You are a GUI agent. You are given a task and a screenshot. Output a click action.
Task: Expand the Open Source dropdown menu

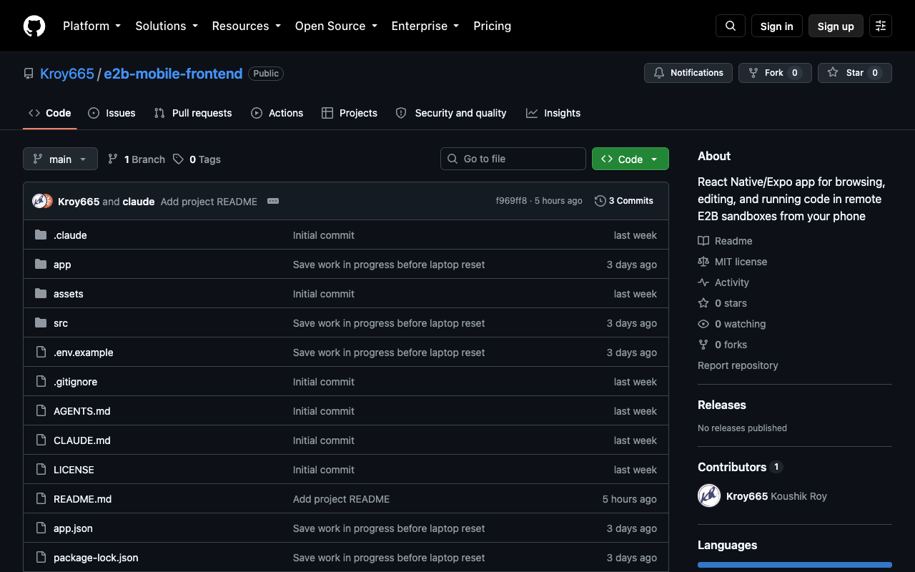click(335, 26)
